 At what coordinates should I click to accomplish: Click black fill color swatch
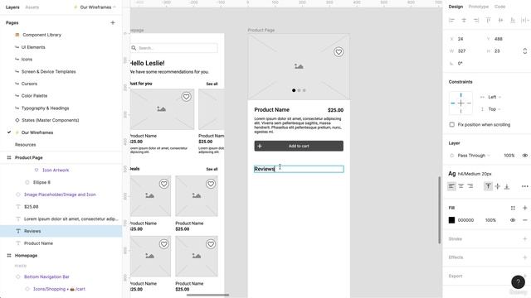pyautogui.click(x=451, y=220)
